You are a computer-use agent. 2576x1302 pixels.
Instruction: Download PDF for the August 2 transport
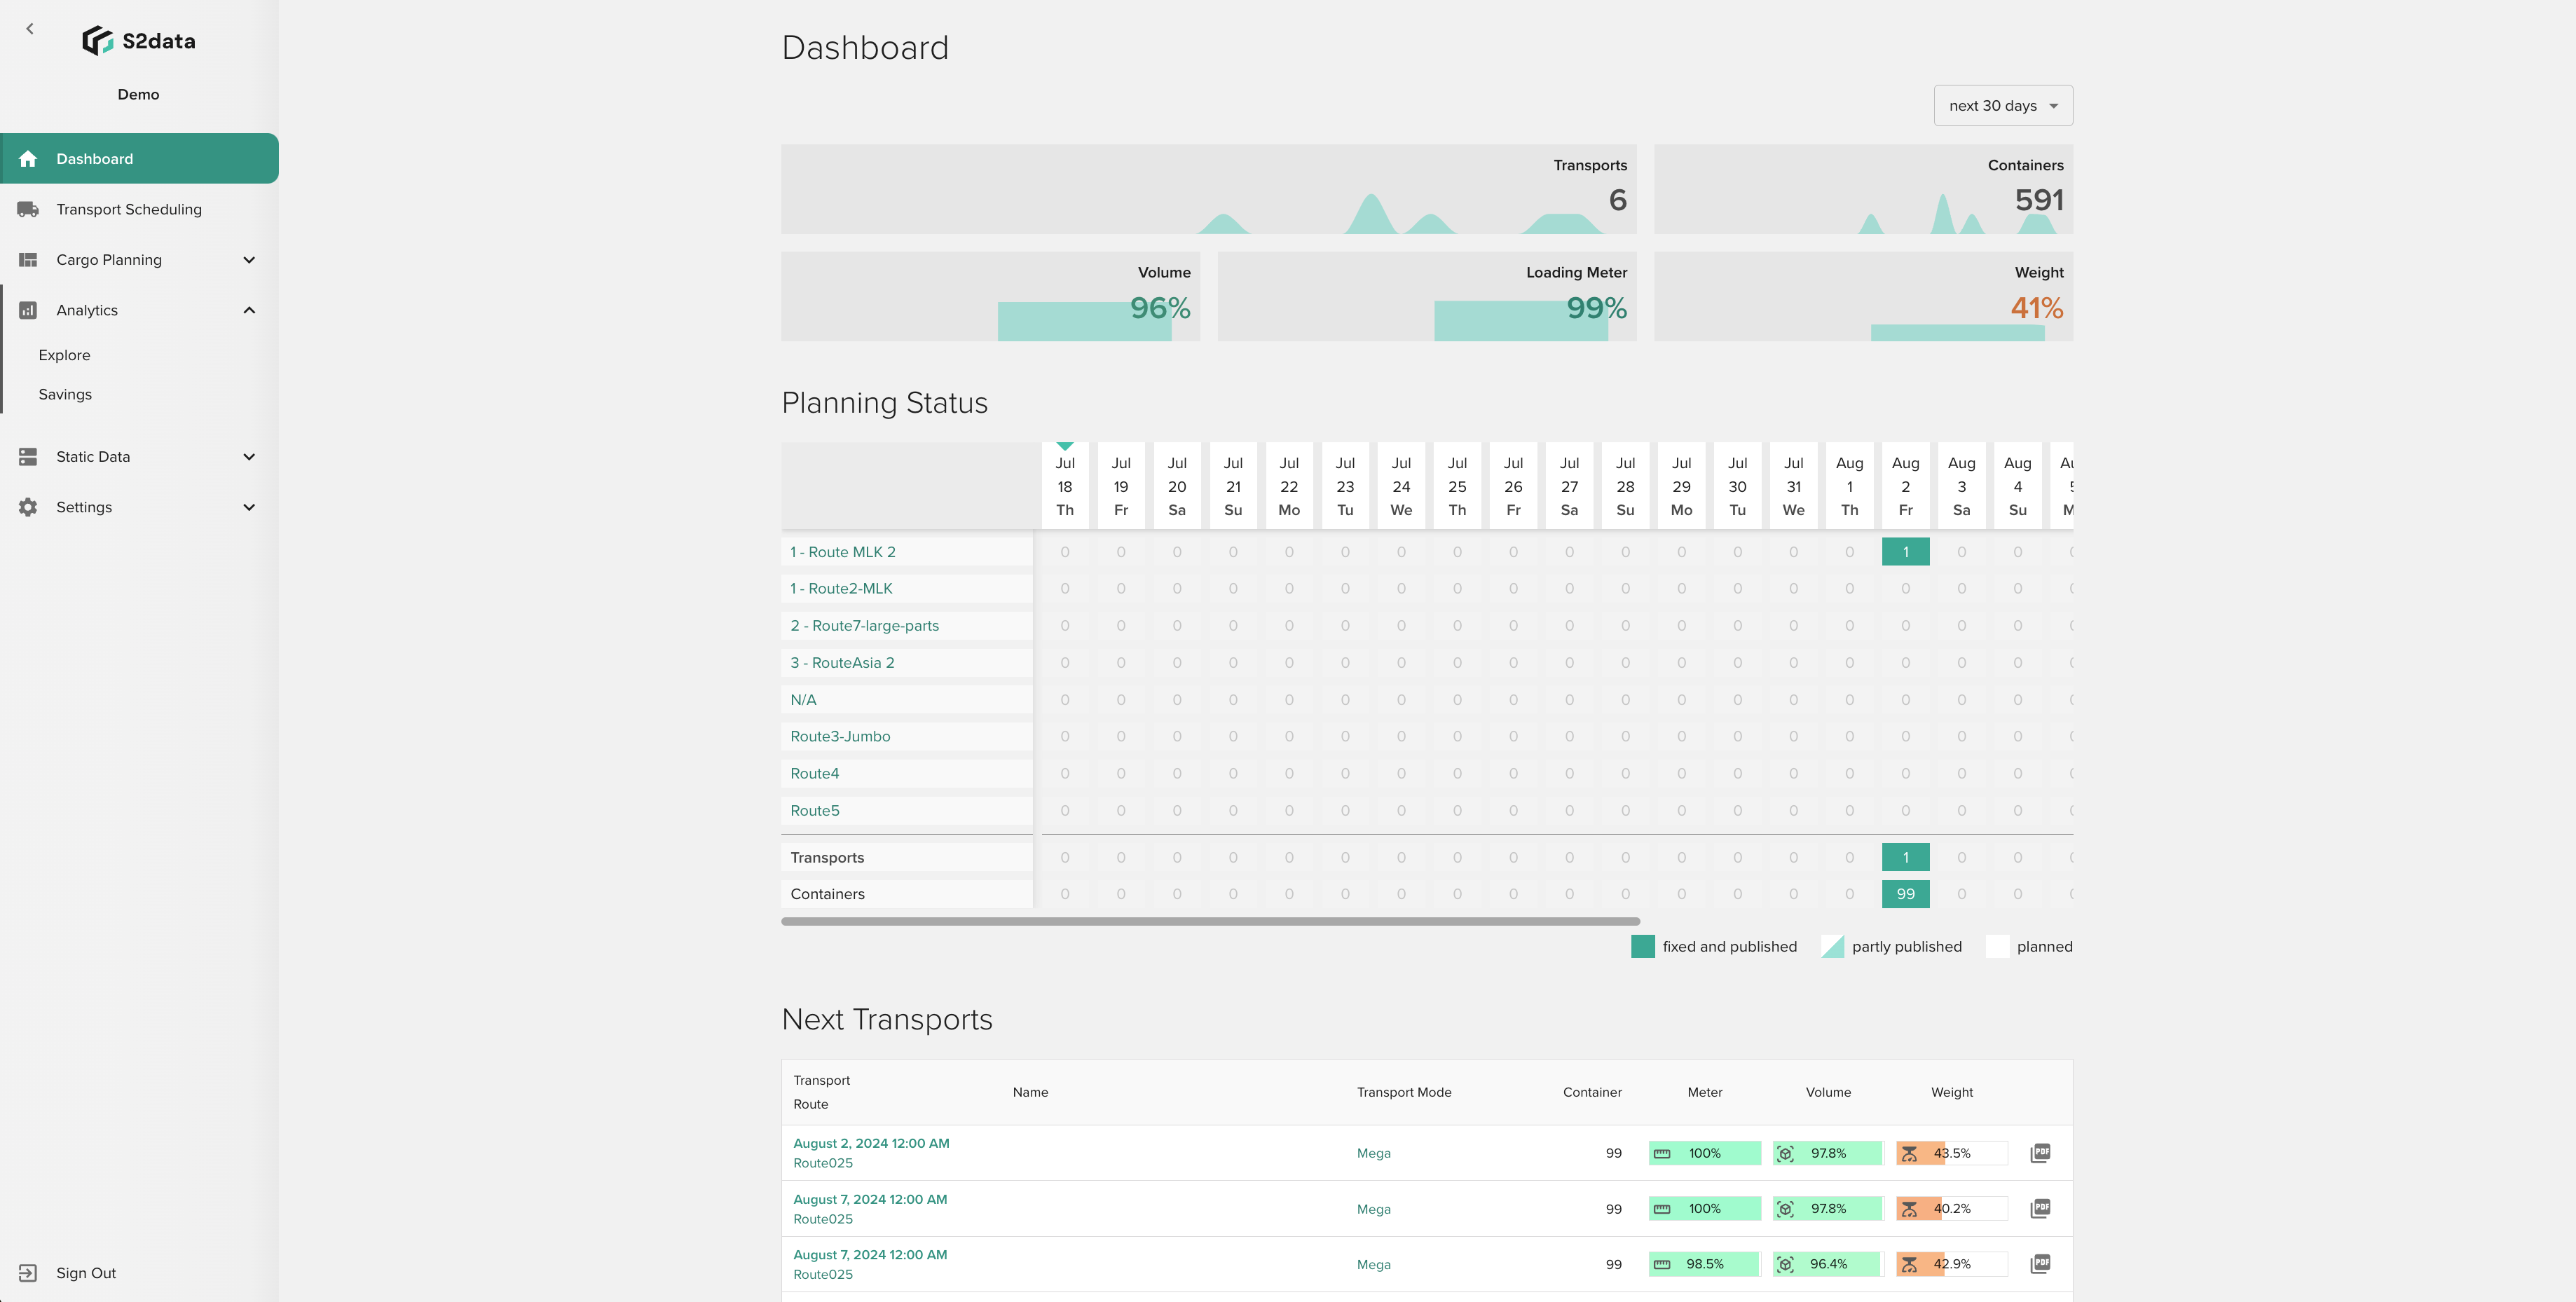pos(2041,1152)
